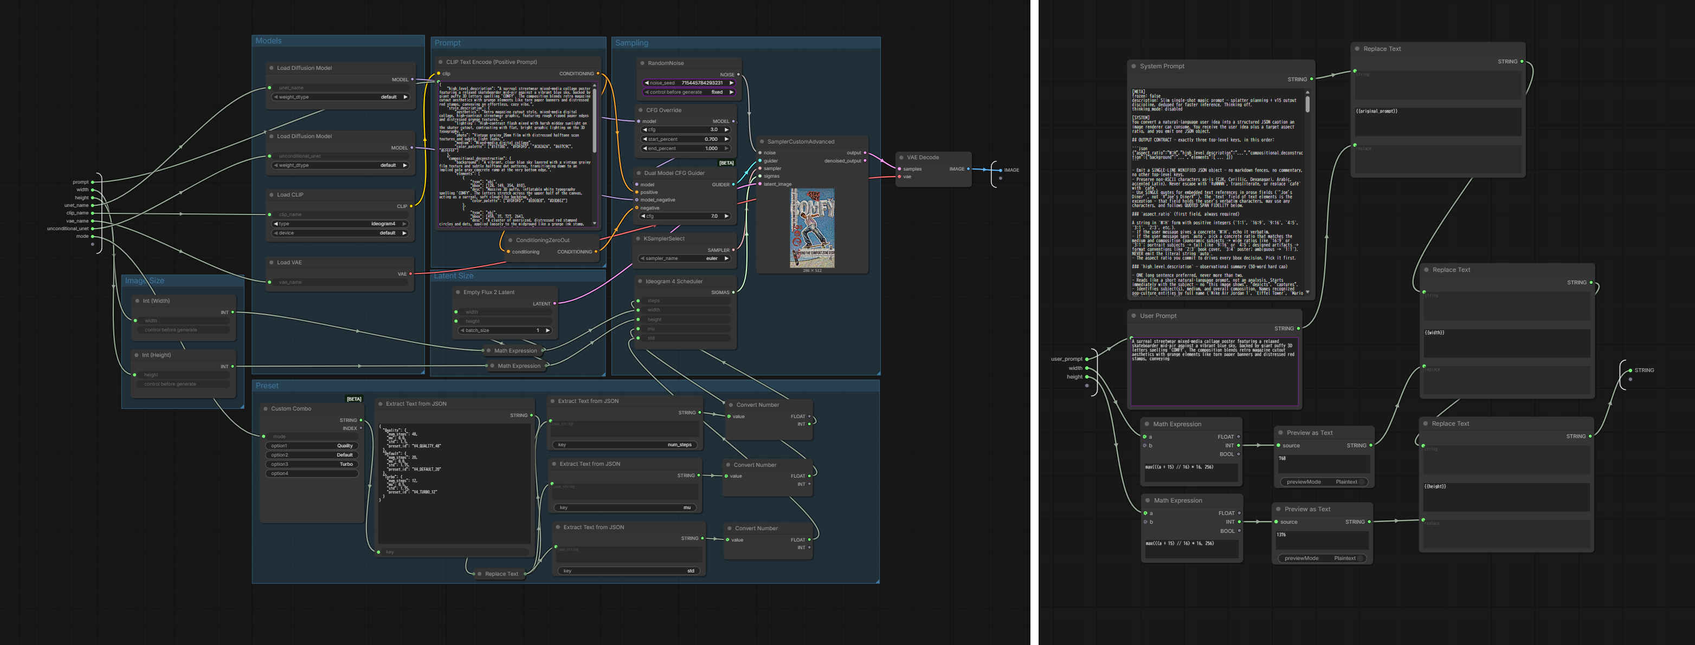The width and height of the screenshot is (1695, 645).
Task: Click the user_prompt input slot dot
Action: 1087,359
